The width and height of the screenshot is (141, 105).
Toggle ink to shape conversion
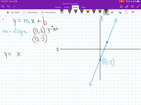click(x=126, y=13)
